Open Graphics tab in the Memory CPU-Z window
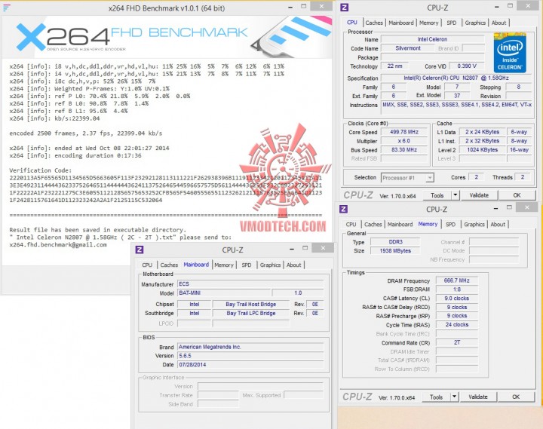Screen dimensions: 543x429 (x=474, y=225)
